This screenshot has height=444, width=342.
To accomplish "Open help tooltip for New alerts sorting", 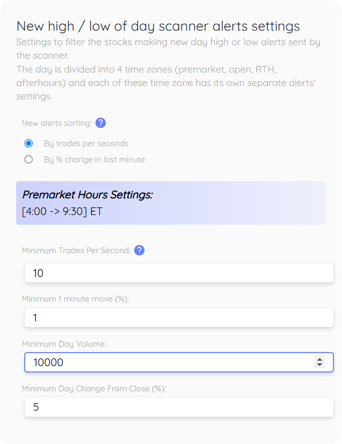I will [x=101, y=123].
